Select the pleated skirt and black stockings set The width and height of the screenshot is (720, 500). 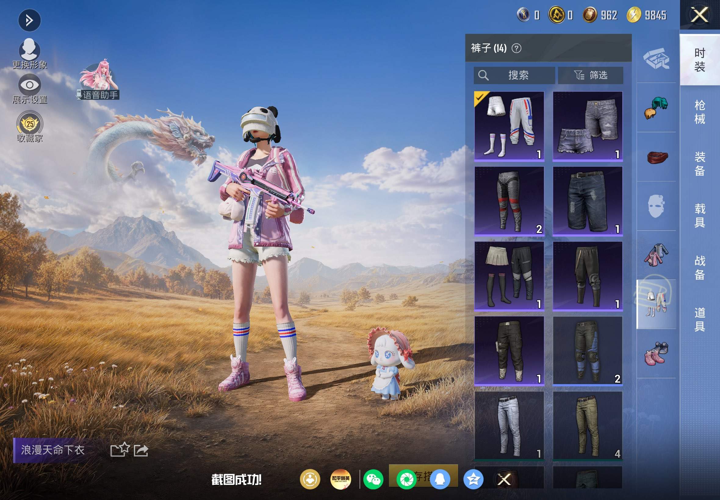[x=509, y=276]
